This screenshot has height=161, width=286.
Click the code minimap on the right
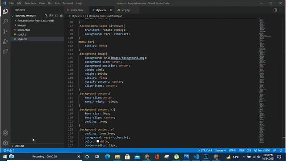point(265,80)
